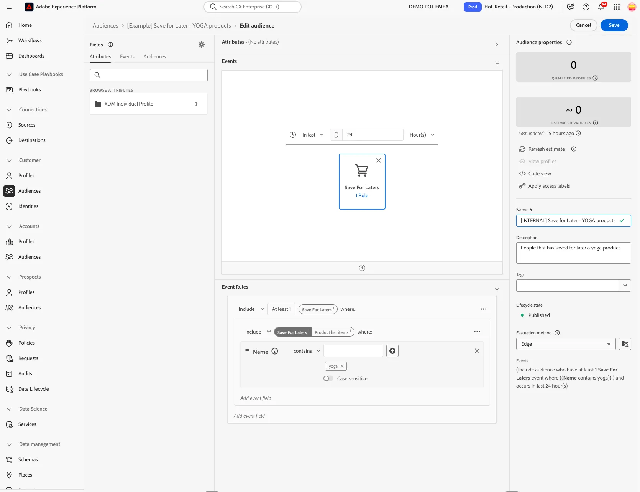Viewport: 640px width, 492px height.
Task: Click the attributes search field
Action: tap(149, 75)
